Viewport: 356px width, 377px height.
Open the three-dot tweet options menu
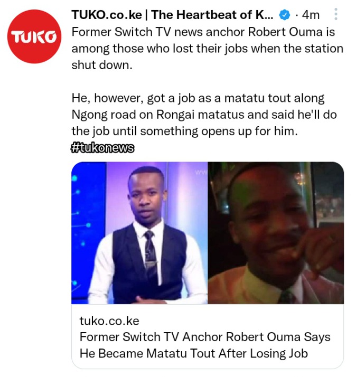[336, 14]
